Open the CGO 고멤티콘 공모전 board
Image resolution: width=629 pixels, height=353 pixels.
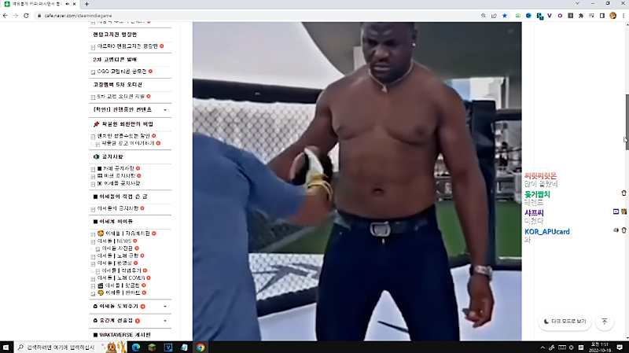click(122, 72)
